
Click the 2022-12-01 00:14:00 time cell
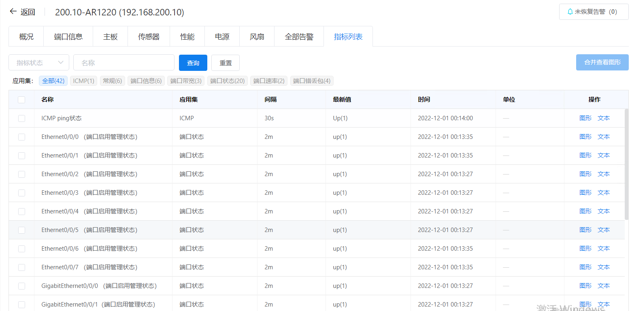(445, 118)
